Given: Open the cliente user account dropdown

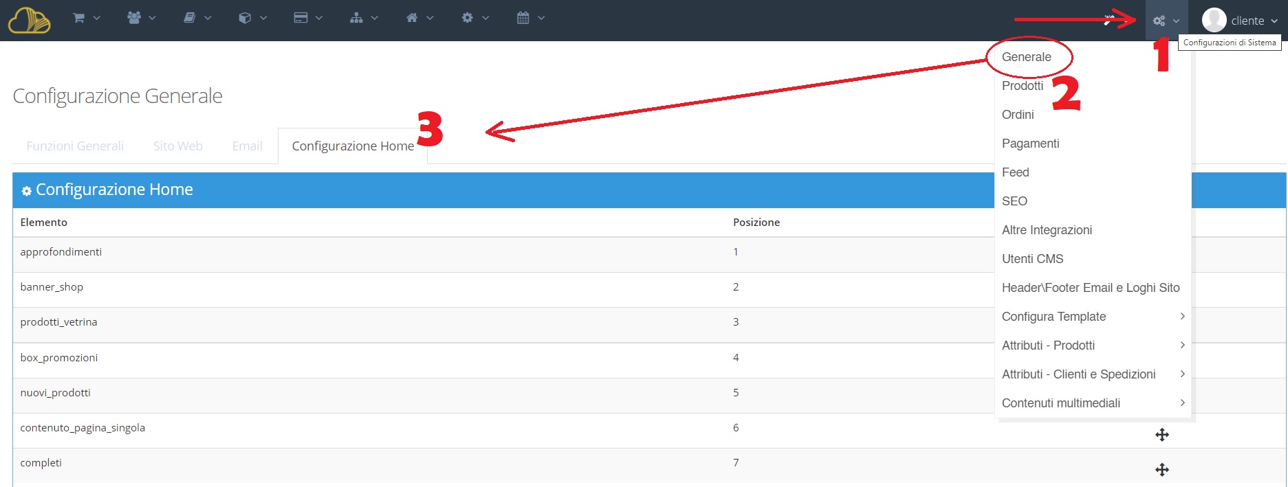Looking at the screenshot, I should [1240, 21].
